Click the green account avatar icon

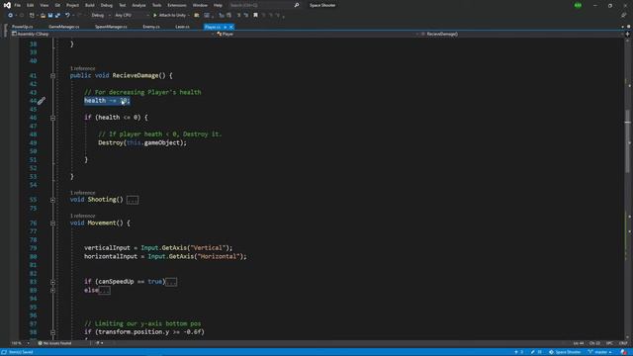pos(578,5)
